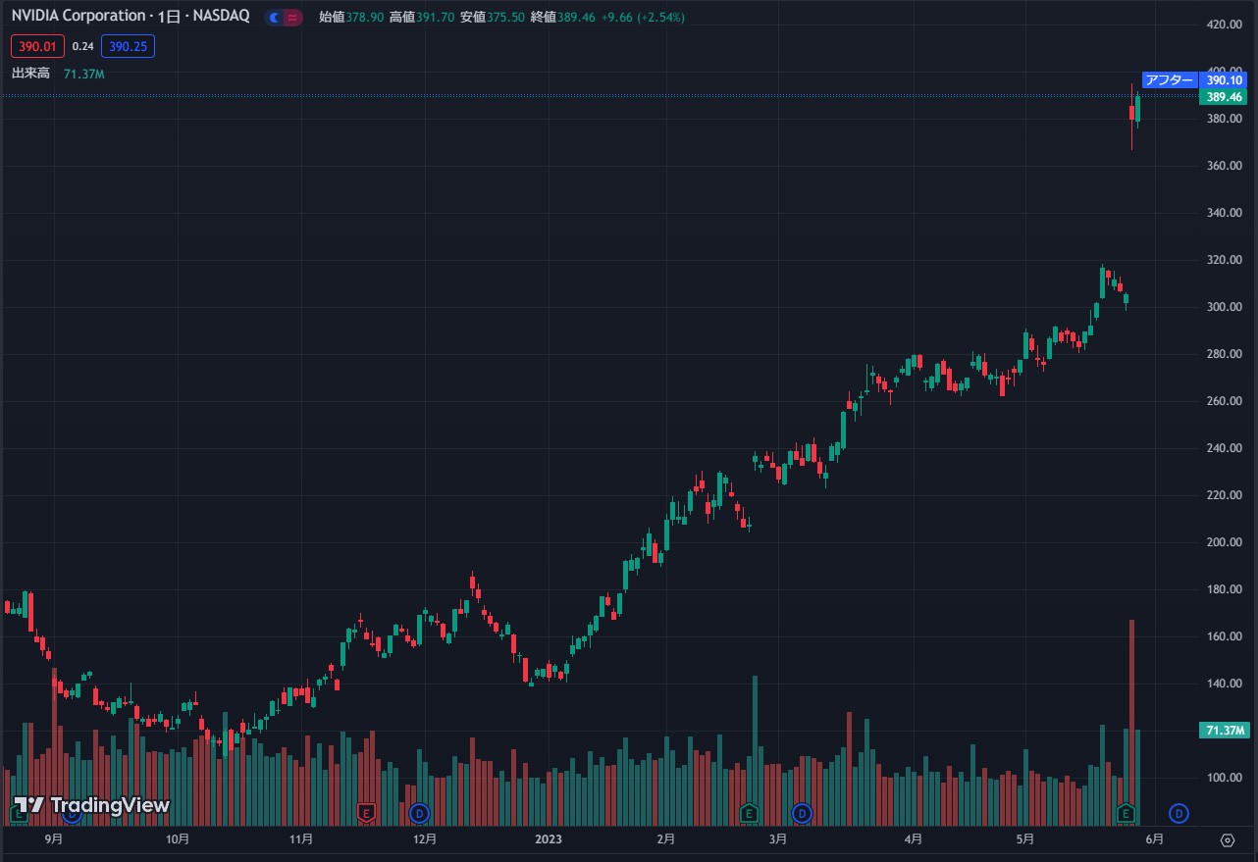Click the 始値 378.90 open value
This screenshot has height=862, width=1258.
tap(351, 18)
